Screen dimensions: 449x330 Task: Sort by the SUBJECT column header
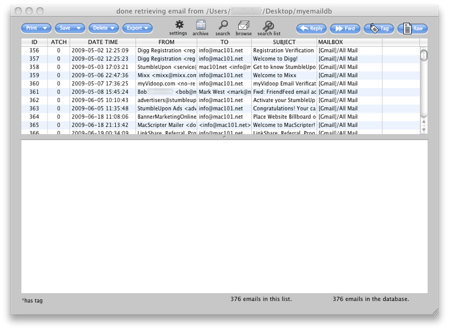284,42
